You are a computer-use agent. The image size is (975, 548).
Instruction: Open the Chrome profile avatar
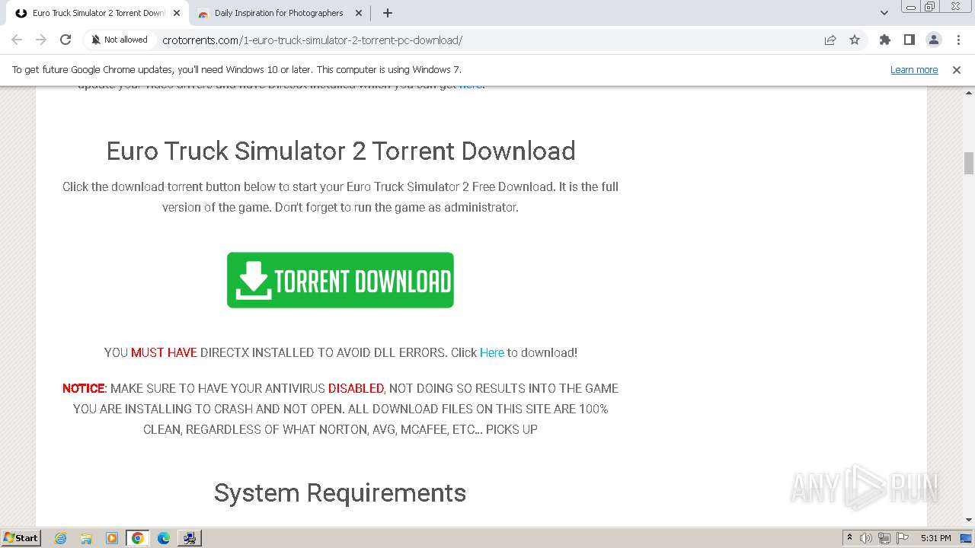933,40
